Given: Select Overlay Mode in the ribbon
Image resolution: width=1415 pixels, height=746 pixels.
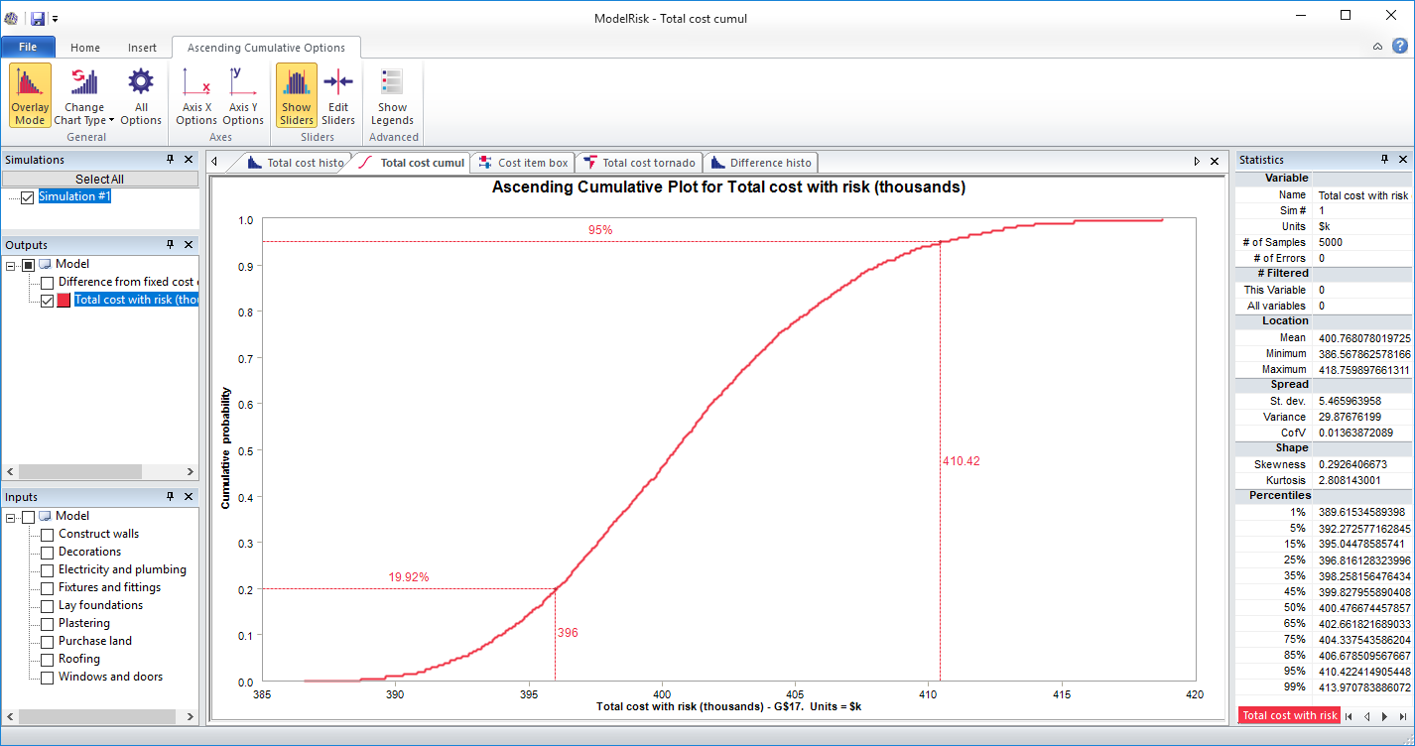Looking at the screenshot, I should point(29,94).
